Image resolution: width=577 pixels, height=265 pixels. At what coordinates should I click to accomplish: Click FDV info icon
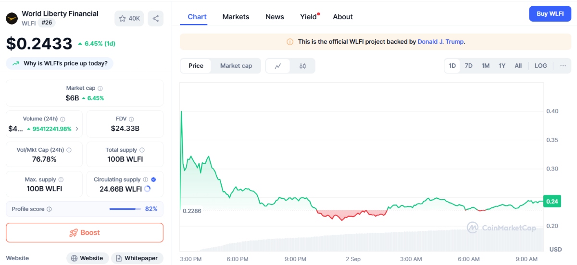coord(131,119)
